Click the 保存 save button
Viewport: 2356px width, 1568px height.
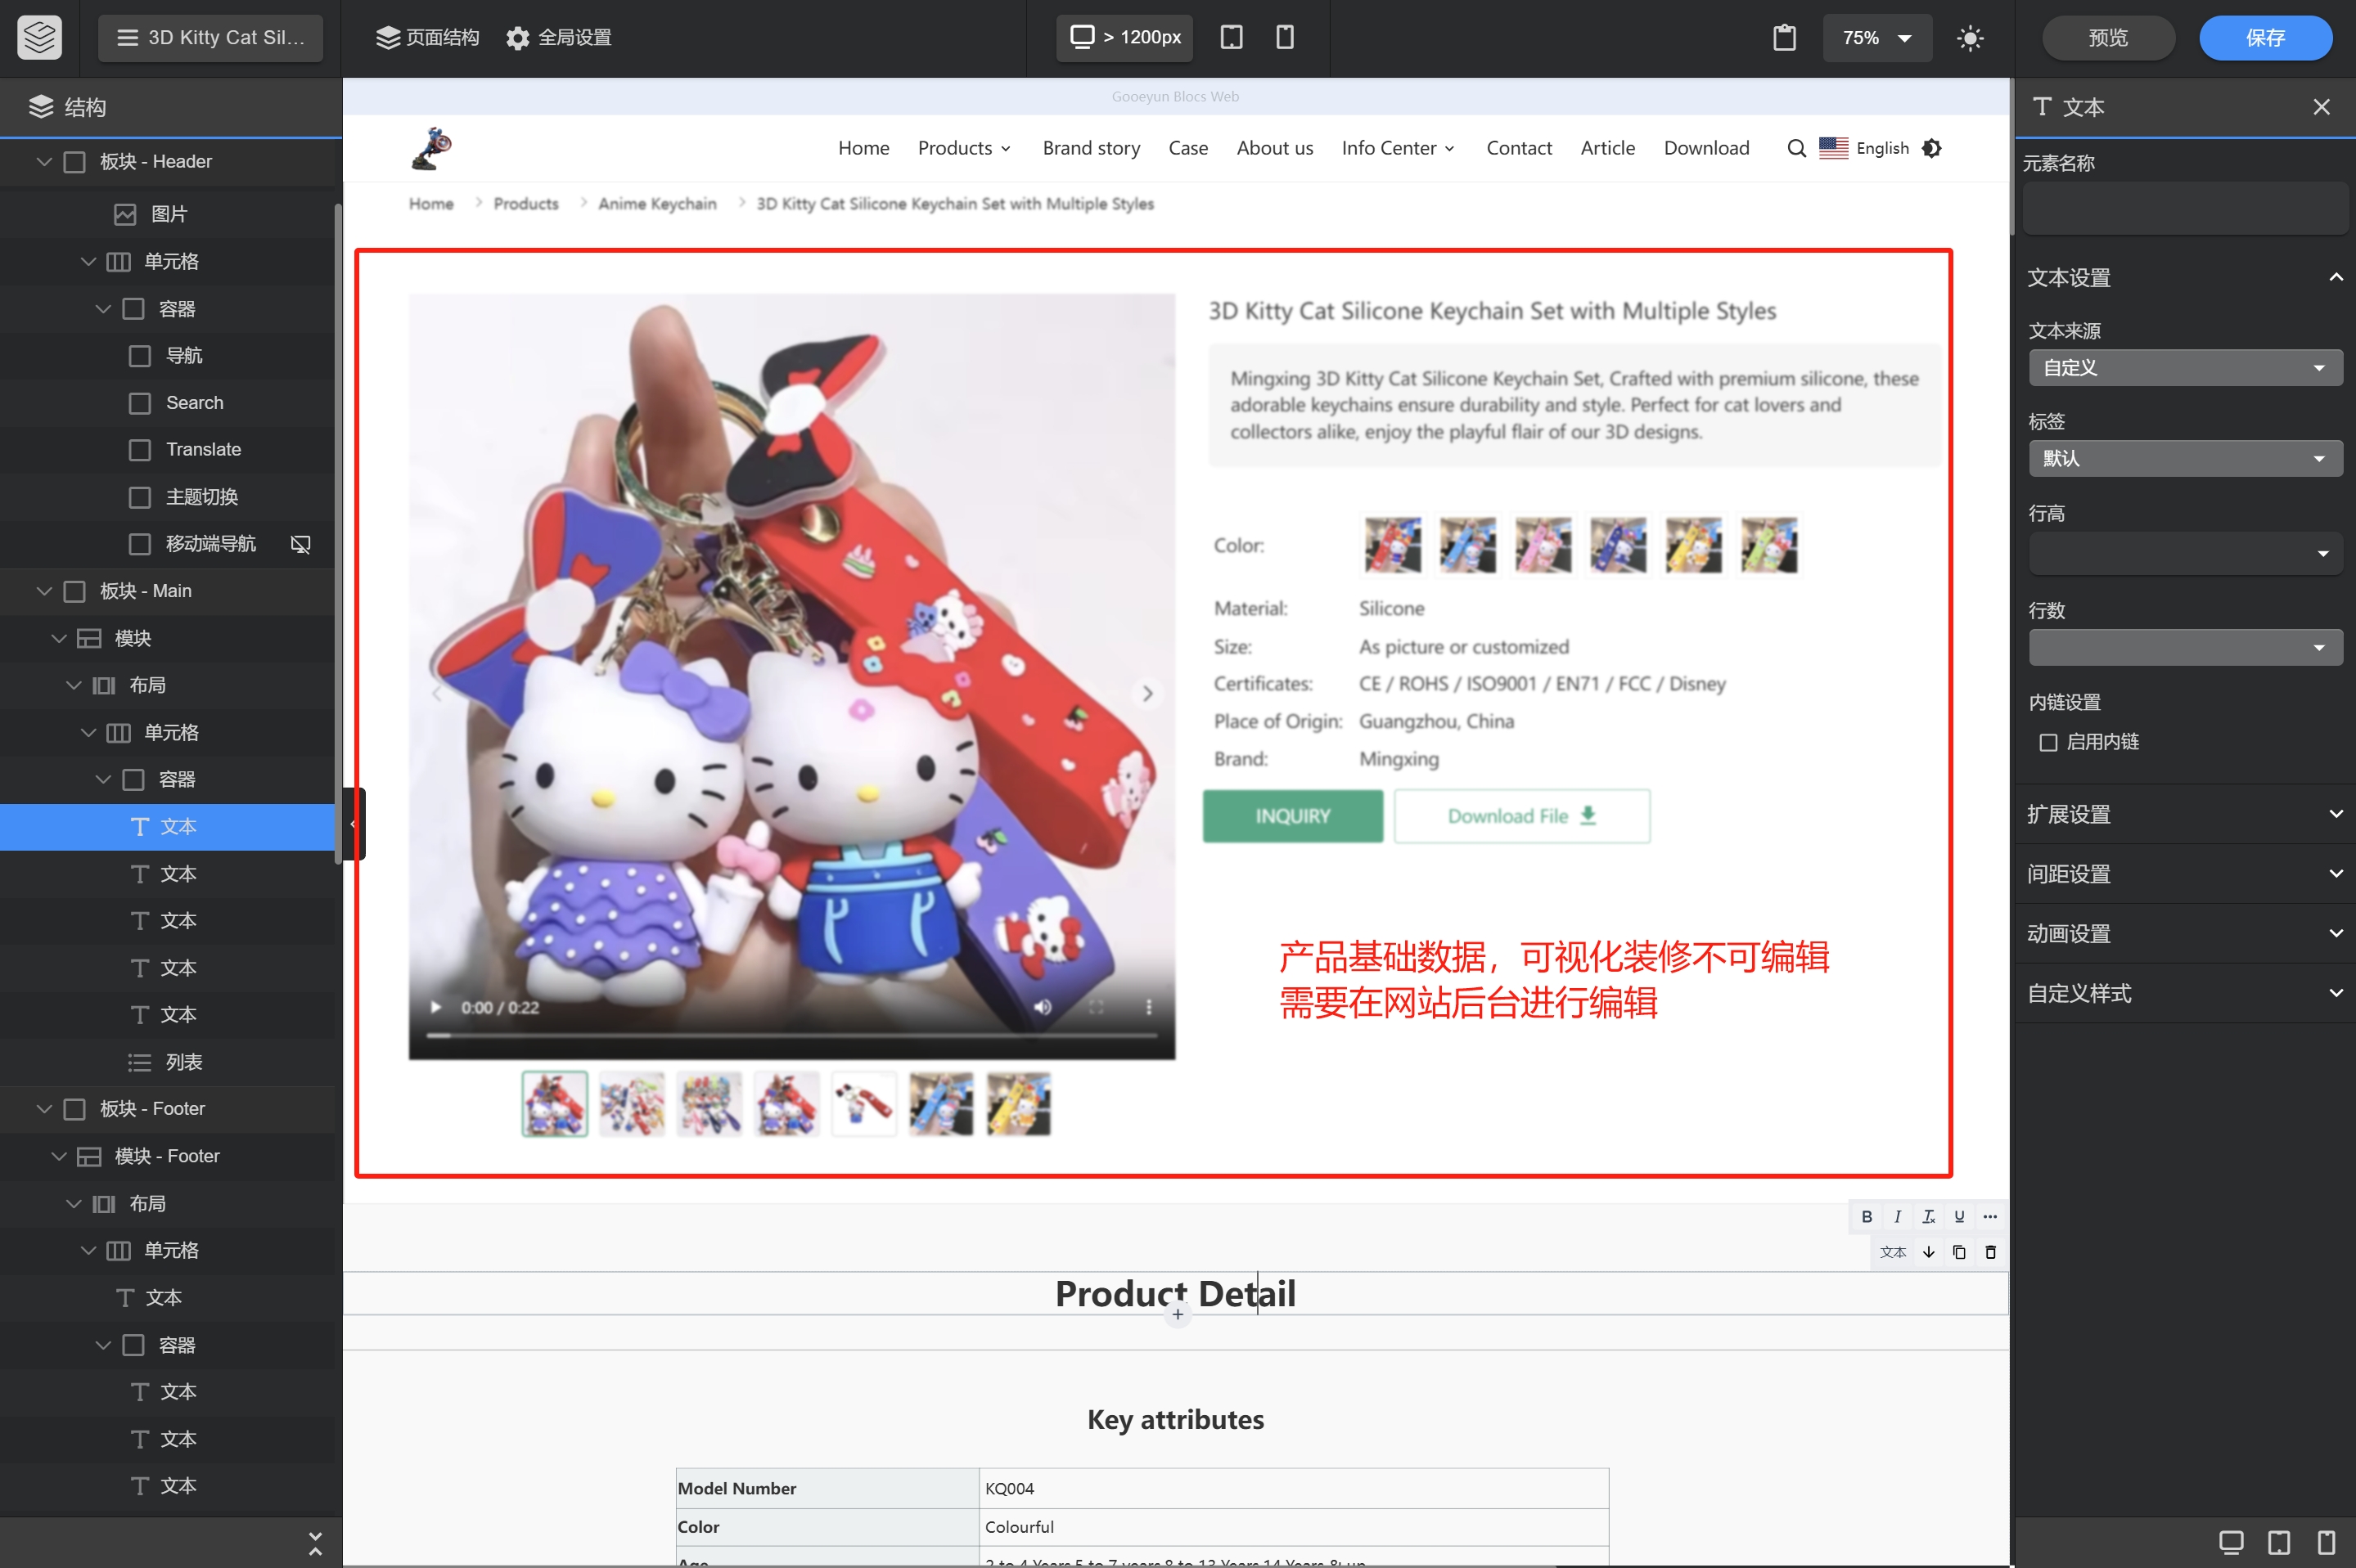(2265, 38)
